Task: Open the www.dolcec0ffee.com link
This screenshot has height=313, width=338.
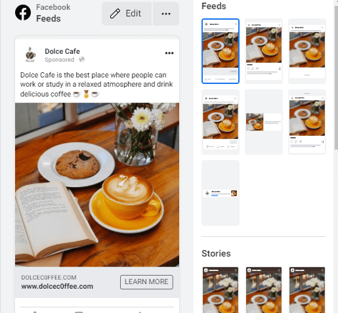Action: pyautogui.click(x=57, y=286)
